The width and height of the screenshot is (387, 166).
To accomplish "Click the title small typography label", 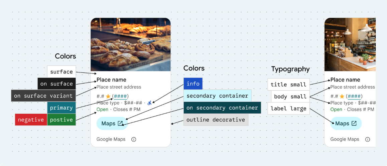I will 288,85.
